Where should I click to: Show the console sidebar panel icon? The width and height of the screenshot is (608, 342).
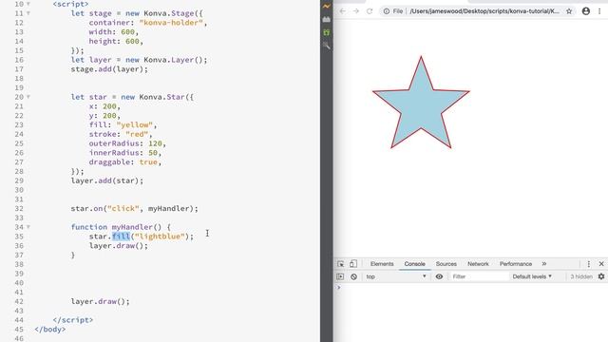pos(340,276)
